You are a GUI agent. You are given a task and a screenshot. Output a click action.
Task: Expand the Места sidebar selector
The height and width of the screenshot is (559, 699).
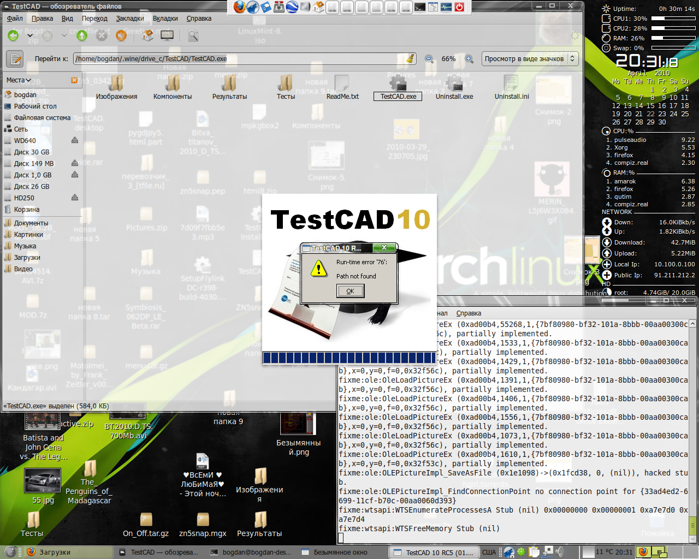[x=19, y=80]
